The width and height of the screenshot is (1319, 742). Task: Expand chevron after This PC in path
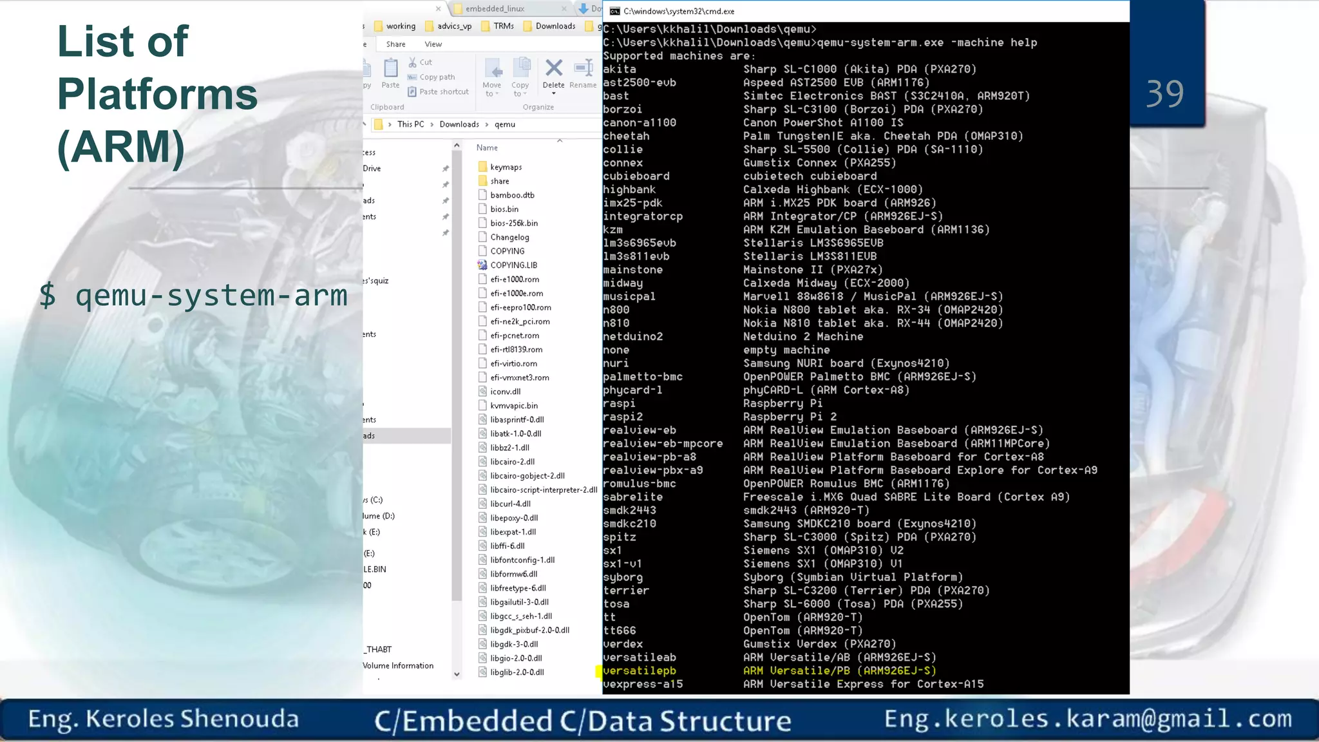coord(432,124)
